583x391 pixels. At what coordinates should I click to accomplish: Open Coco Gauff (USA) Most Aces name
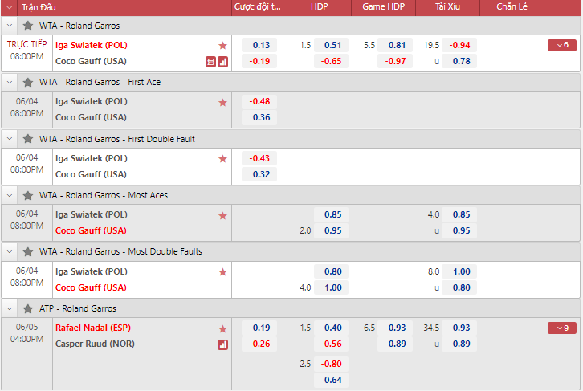[x=91, y=230]
